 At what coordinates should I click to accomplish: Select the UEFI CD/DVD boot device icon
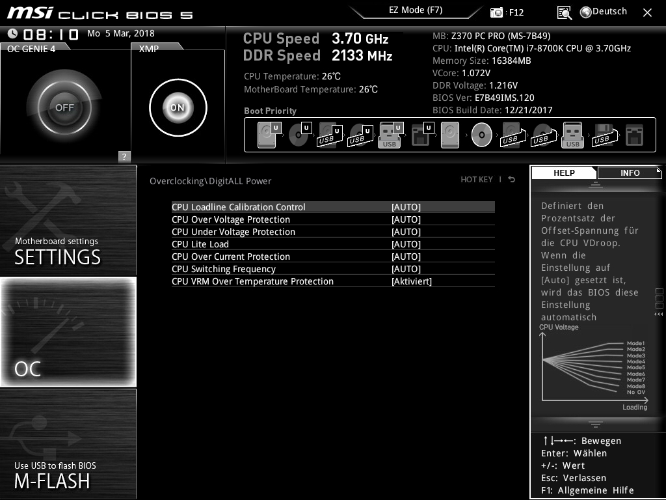click(300, 135)
